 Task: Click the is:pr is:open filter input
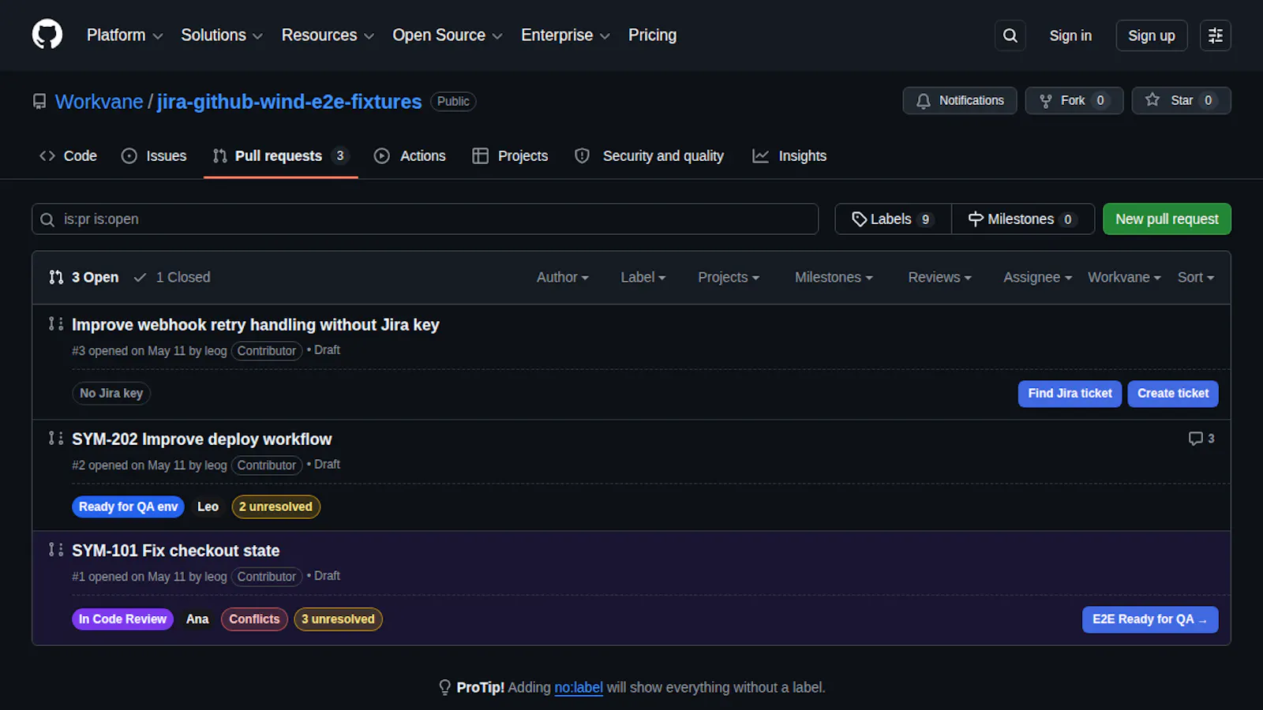click(425, 219)
